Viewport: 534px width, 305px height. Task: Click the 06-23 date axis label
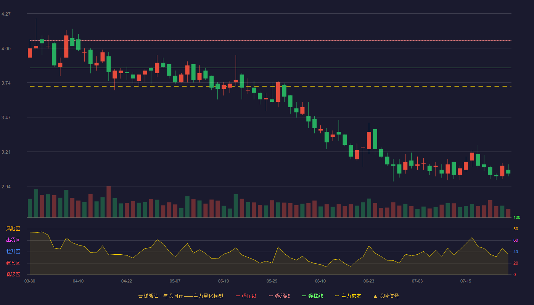coord(369,281)
